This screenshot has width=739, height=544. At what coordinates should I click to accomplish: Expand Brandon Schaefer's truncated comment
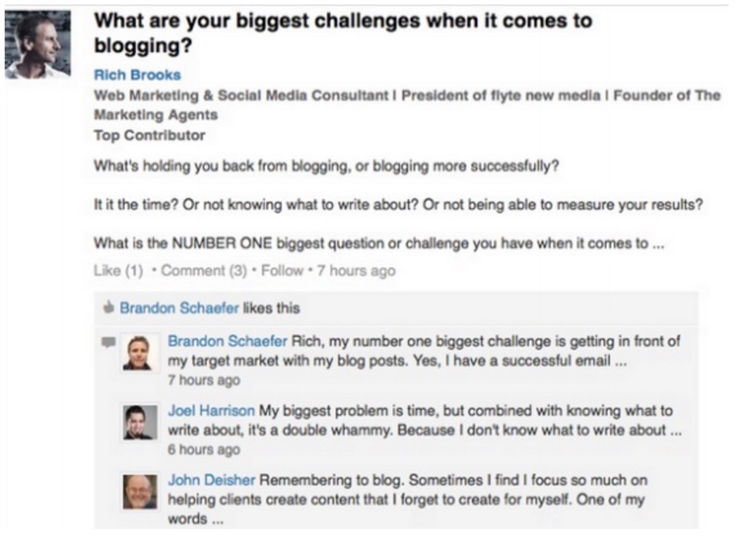pyautogui.click(x=620, y=363)
